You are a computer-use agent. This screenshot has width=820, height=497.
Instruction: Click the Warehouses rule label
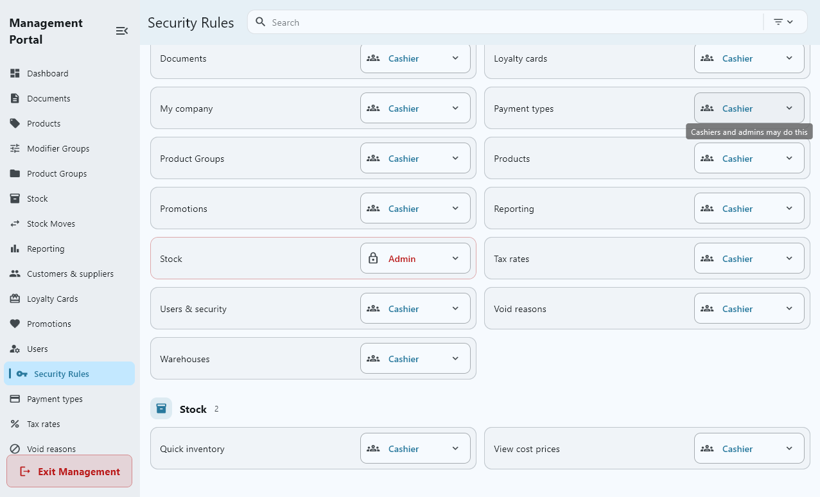(185, 359)
